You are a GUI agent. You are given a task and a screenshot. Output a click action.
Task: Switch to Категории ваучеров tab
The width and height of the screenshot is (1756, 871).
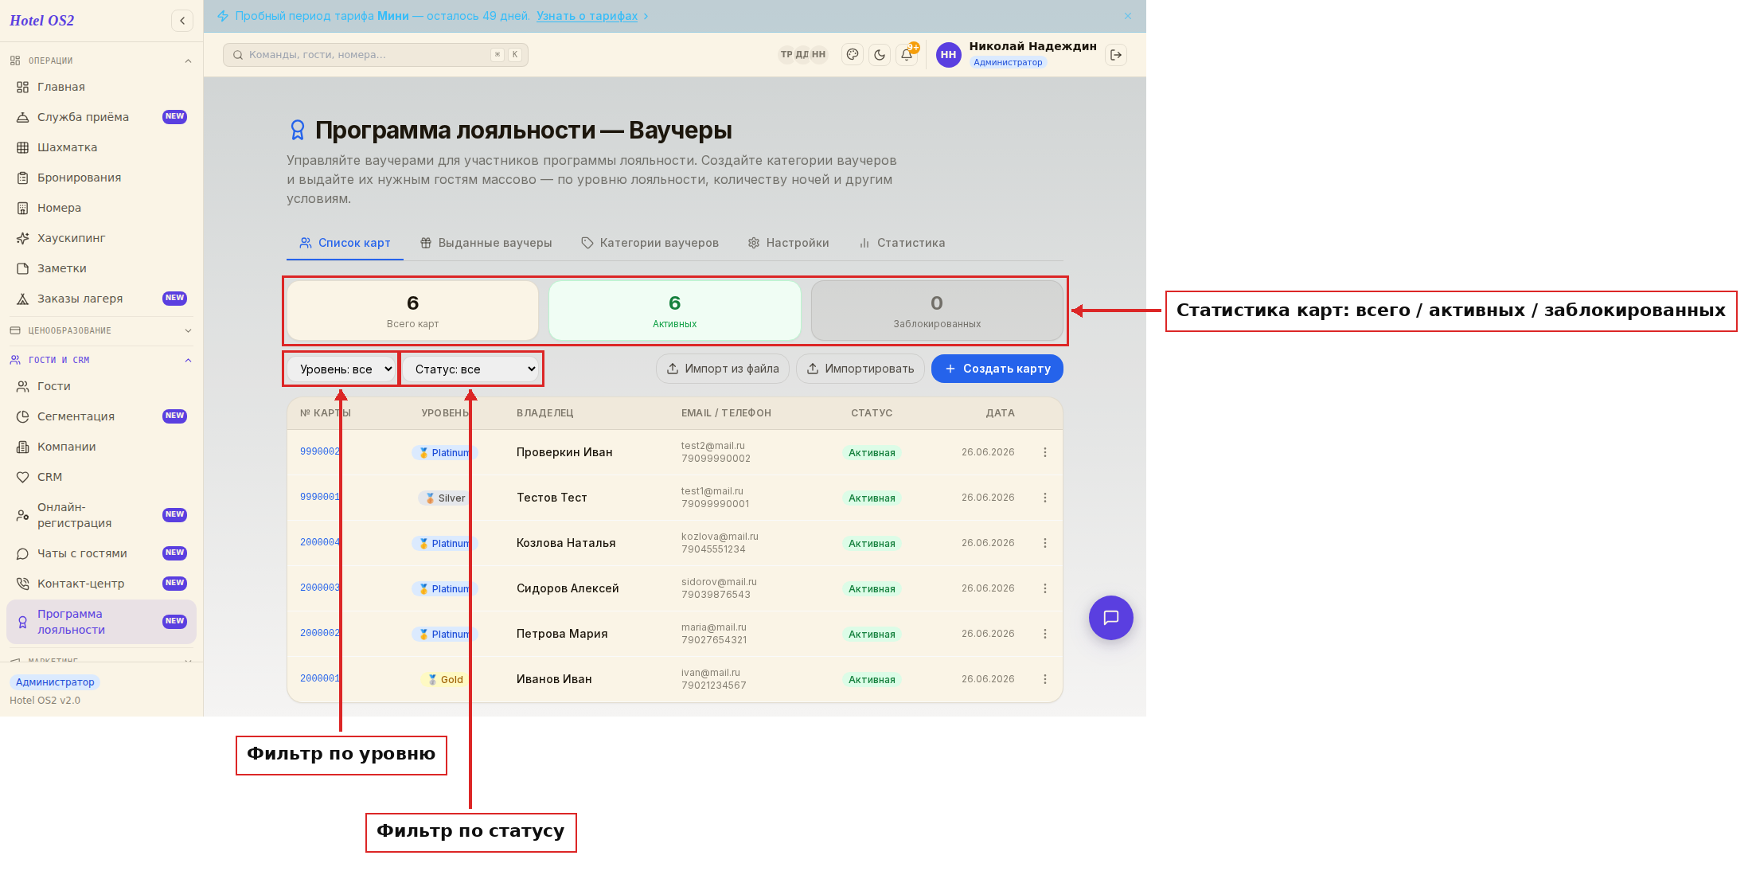tap(650, 243)
